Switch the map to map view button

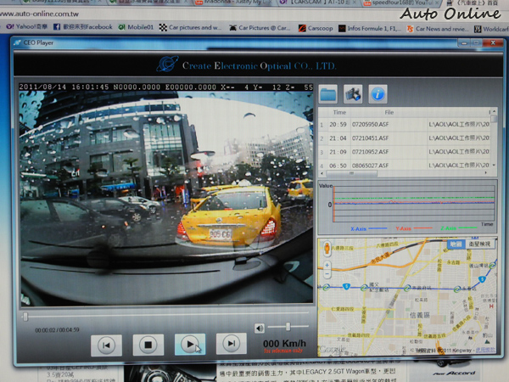click(456, 244)
